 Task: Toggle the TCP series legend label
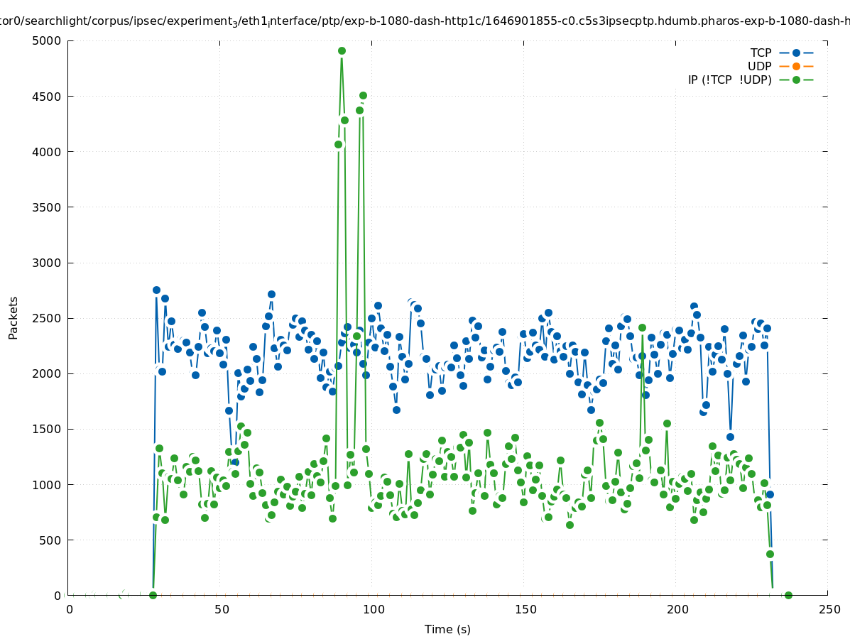(761, 53)
